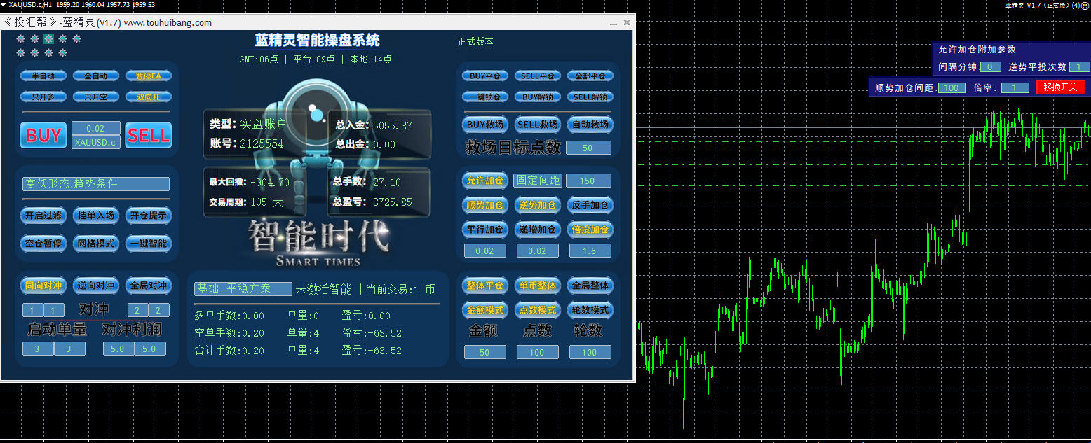The height and width of the screenshot is (443, 1091).
Task: Click the 网格模式 button
Action: pyautogui.click(x=96, y=244)
